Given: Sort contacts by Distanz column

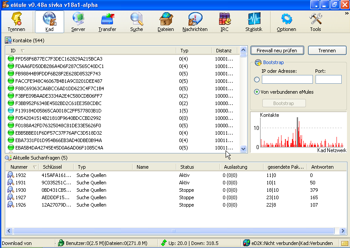Looking at the screenshot, I should pyautogui.click(x=225, y=51).
